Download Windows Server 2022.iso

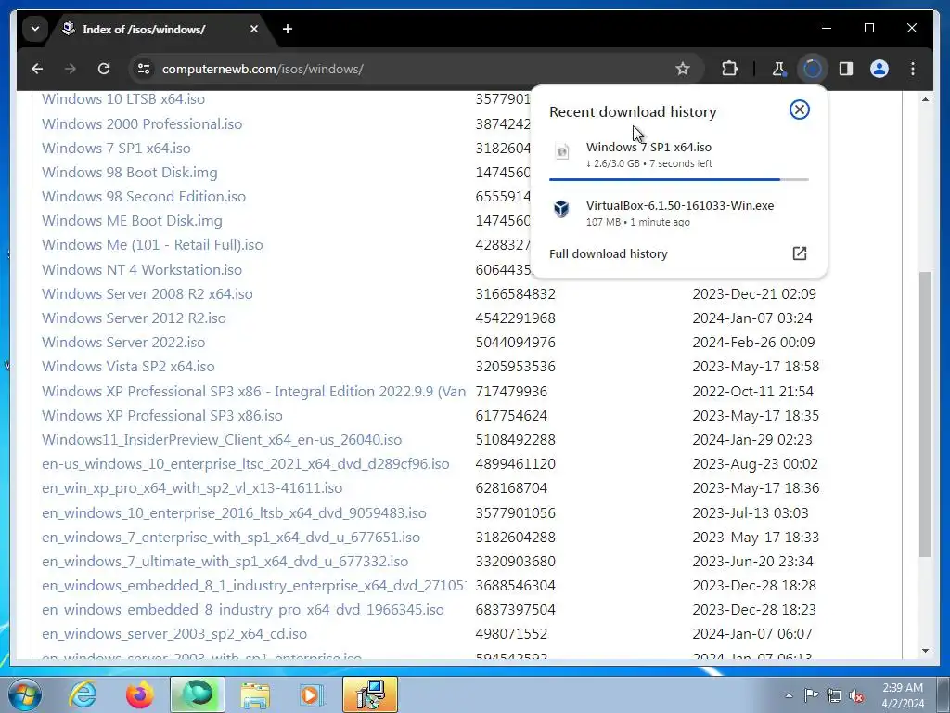(x=123, y=343)
